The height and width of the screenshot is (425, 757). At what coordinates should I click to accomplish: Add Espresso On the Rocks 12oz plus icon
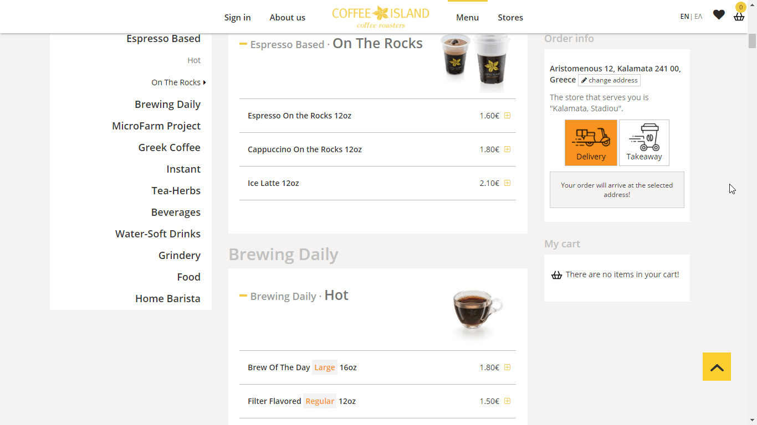coord(507,116)
